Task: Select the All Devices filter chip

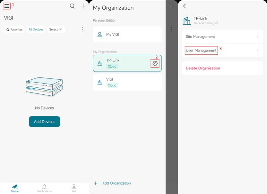Action: (x=36, y=29)
